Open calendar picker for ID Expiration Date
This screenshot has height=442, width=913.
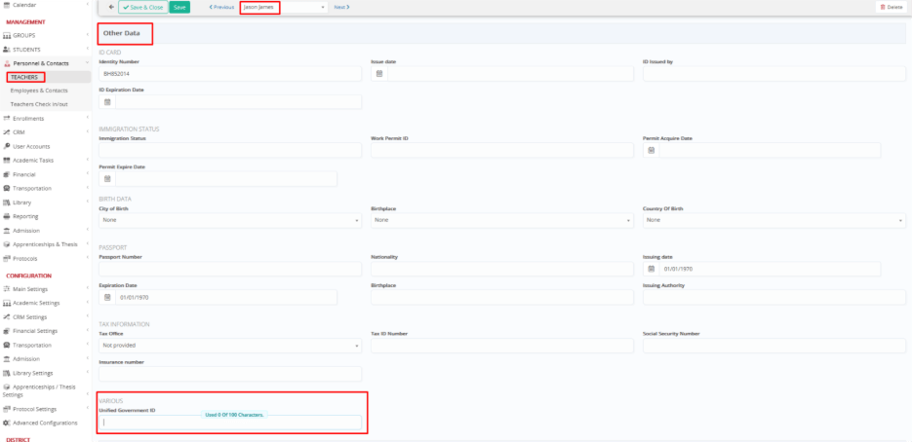pos(107,102)
